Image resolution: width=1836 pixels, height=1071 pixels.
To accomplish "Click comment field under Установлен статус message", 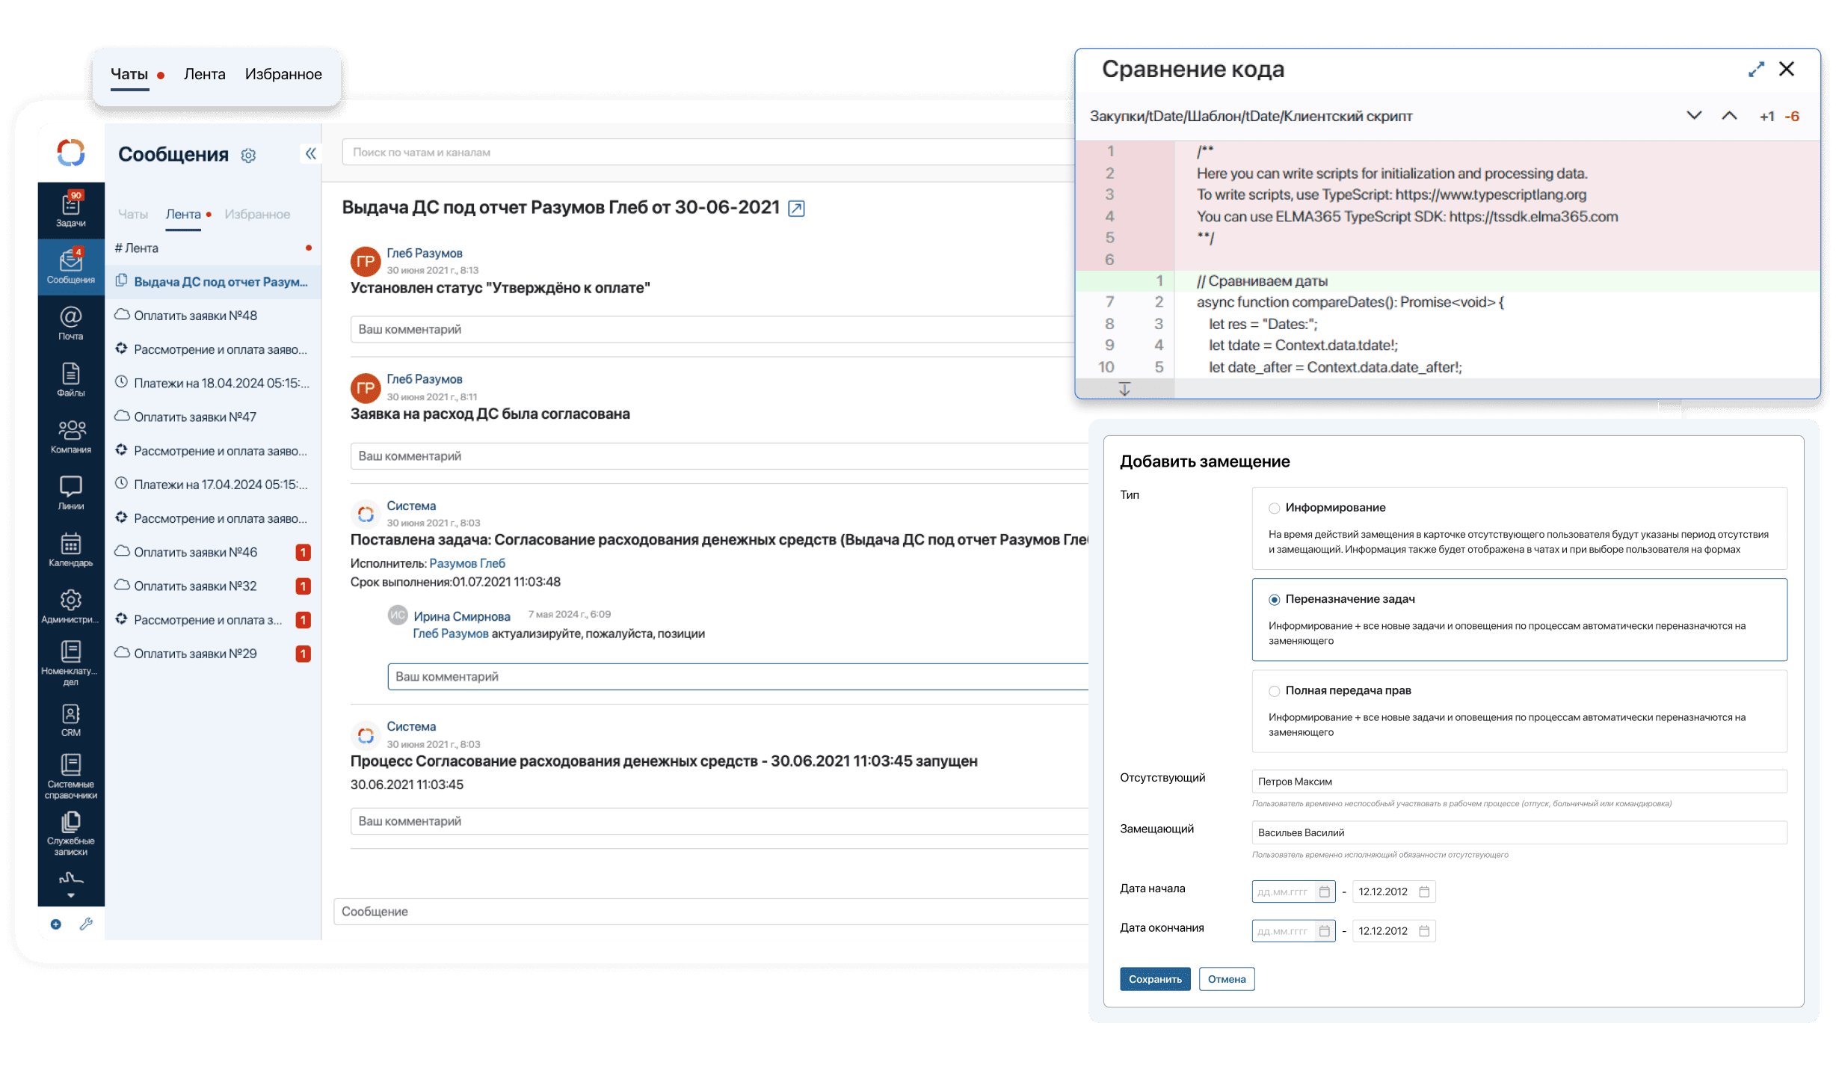I will (x=712, y=329).
